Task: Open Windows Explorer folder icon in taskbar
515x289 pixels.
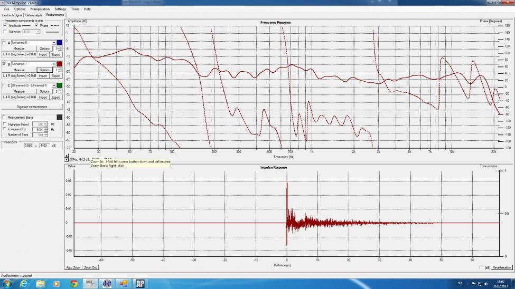Action: click(x=40, y=283)
